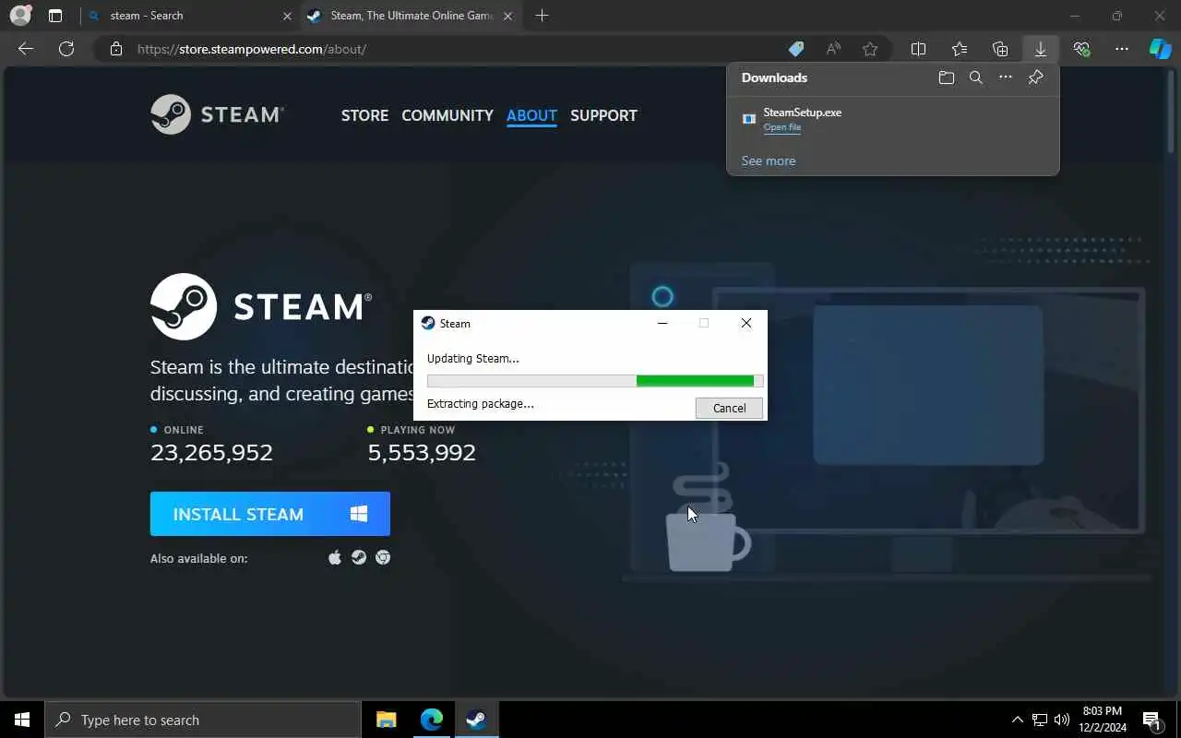Click the Edge taskbar icon
The width and height of the screenshot is (1181, 738).
(431, 720)
